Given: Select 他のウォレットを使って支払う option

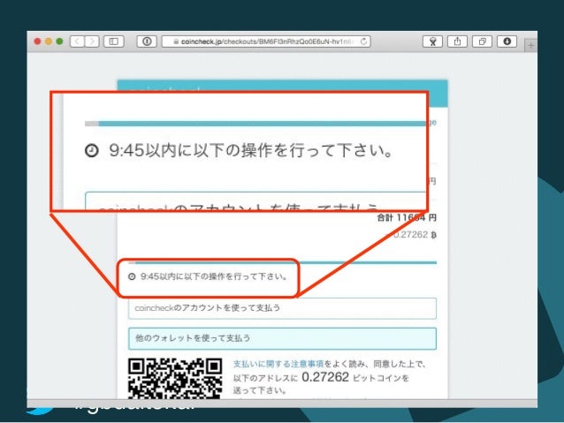Looking at the screenshot, I should point(282,338).
